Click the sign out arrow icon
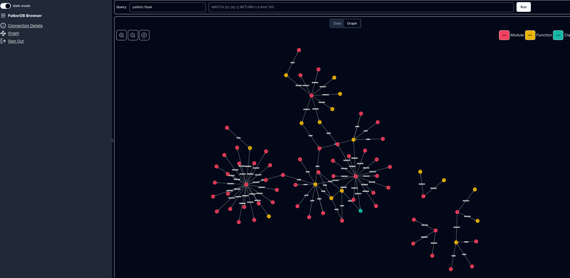Image resolution: width=570 pixels, height=278 pixels. [x=3, y=41]
